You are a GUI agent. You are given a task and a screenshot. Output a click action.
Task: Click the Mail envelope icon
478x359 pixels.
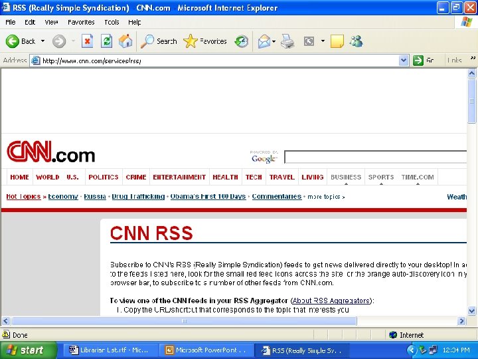[264, 41]
